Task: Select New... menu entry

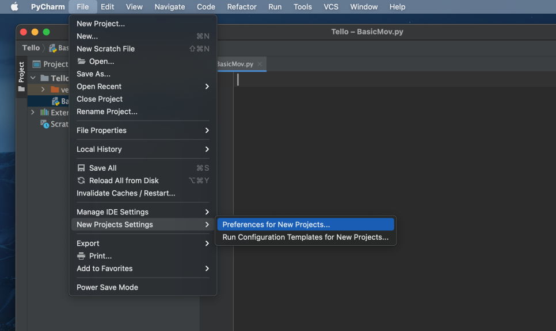Action: click(143, 36)
